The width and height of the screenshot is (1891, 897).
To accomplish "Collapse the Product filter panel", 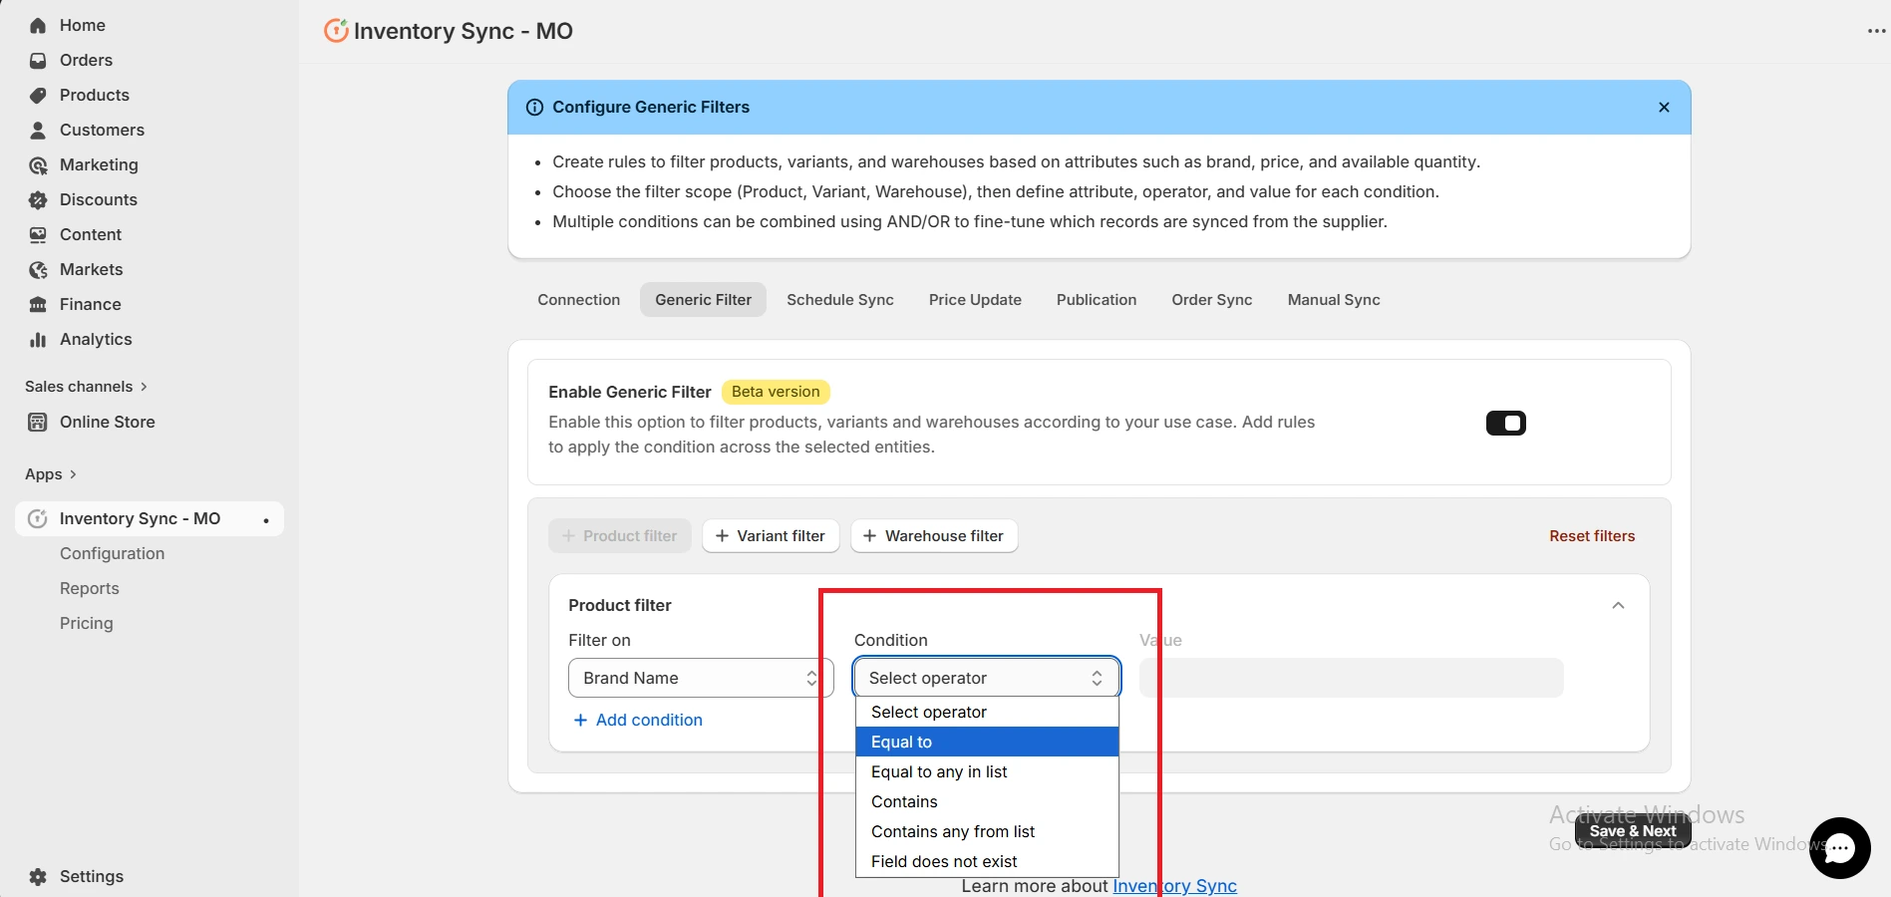I will pos(1618,605).
